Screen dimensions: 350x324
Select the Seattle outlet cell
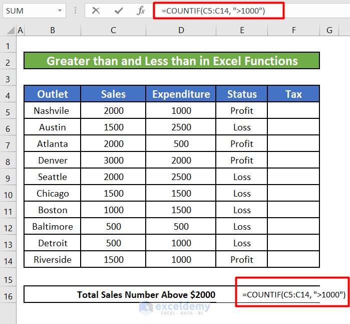pyautogui.click(x=53, y=177)
